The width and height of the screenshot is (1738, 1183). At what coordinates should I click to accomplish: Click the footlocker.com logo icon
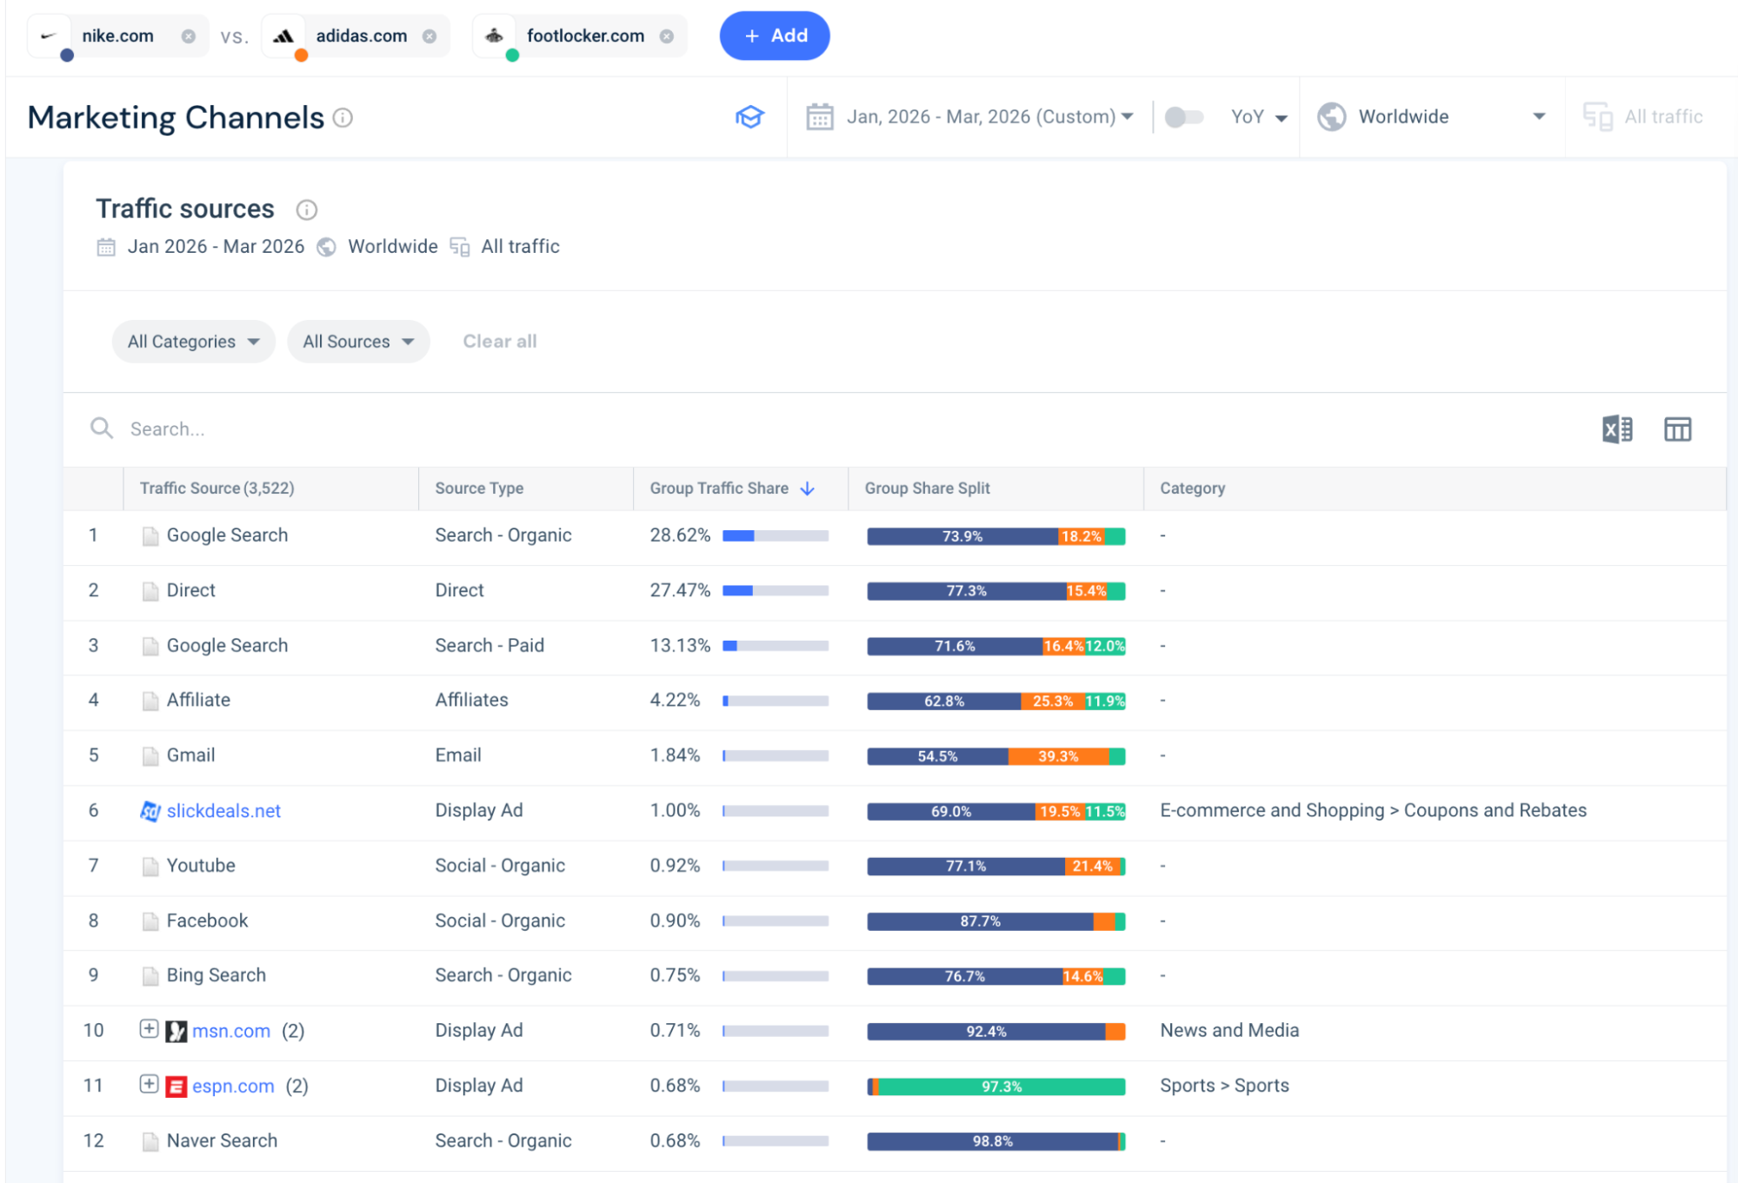(x=494, y=36)
